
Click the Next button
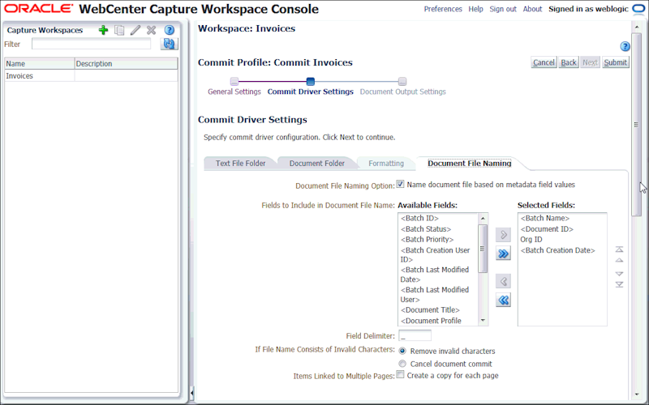click(591, 62)
